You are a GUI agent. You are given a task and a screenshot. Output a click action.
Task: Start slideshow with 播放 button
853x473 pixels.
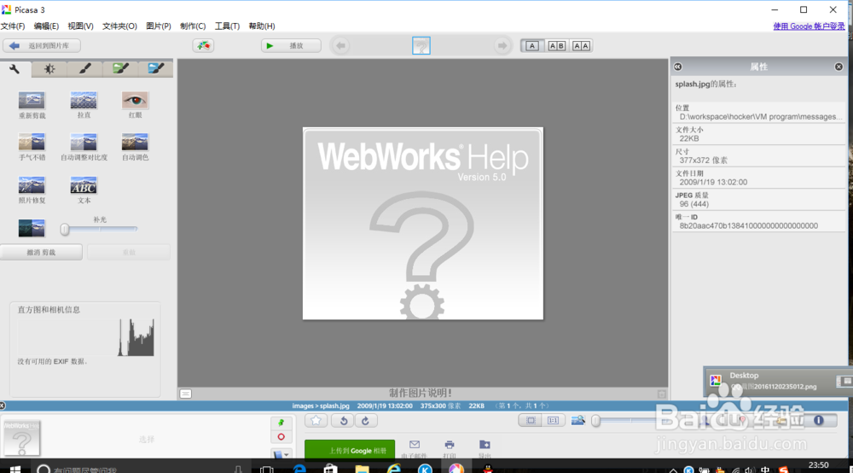pyautogui.click(x=291, y=46)
